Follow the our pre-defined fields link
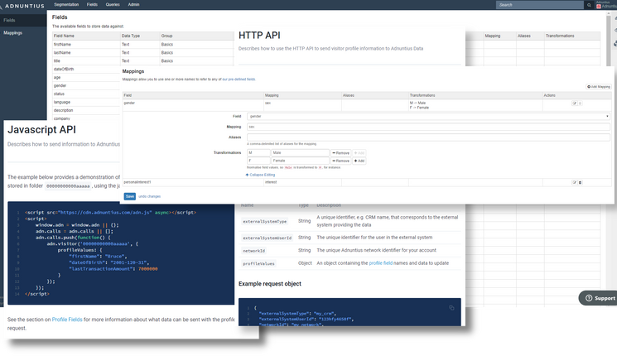The width and height of the screenshot is (617, 356). pos(239,79)
